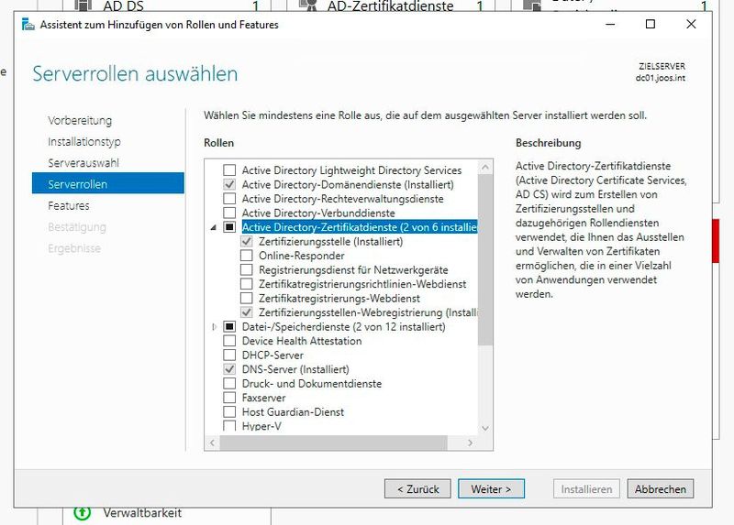Screen dimensions: 734x525
Task: Go to the Serverauswahl step
Action: (x=83, y=163)
